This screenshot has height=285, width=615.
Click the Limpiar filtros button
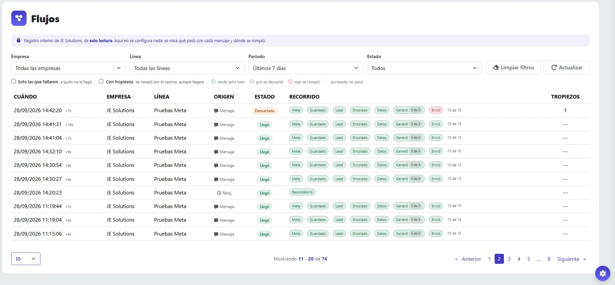[514, 67]
